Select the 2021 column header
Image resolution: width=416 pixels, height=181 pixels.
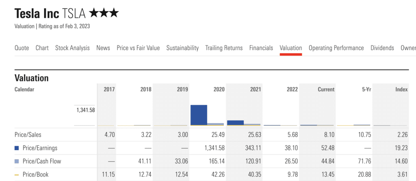click(x=256, y=89)
